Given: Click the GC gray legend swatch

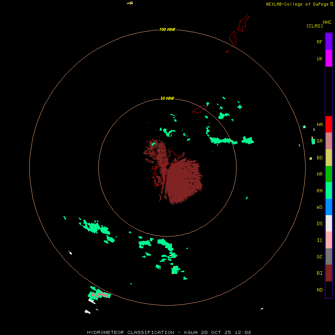Looking at the screenshot, I should (x=329, y=256).
